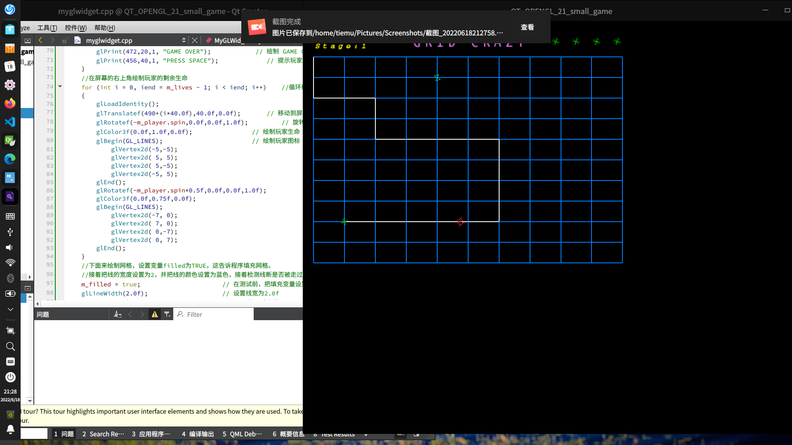Image resolution: width=792 pixels, height=445 pixels.
Task: Click 查看 in the screenshot notification
Action: 527,27
